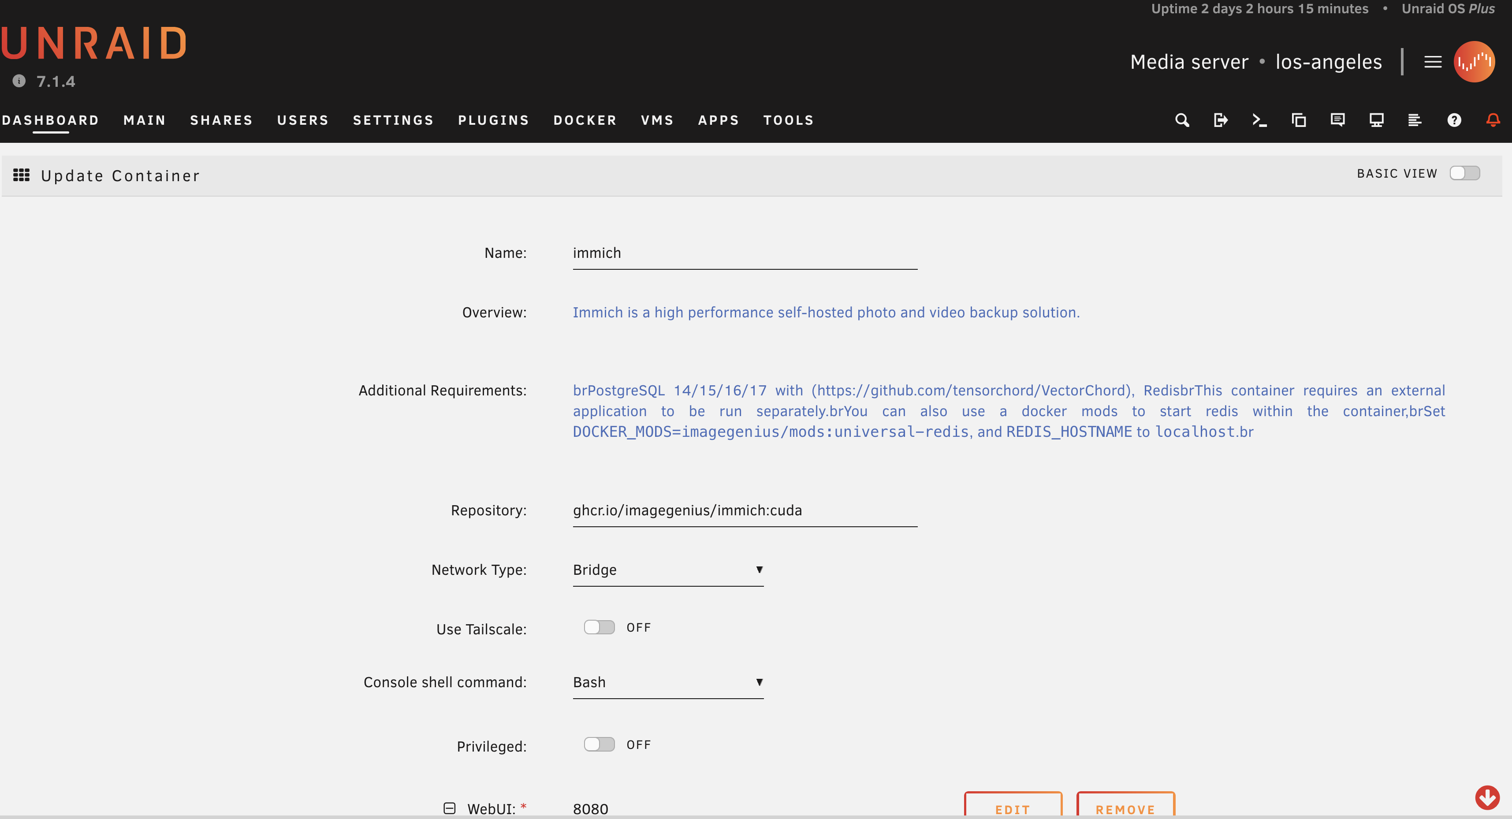This screenshot has height=819, width=1512.
Task: Click the search magnifier icon
Action: pos(1181,120)
